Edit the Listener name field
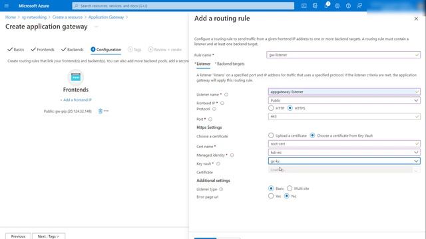426x239 pixels. point(344,92)
